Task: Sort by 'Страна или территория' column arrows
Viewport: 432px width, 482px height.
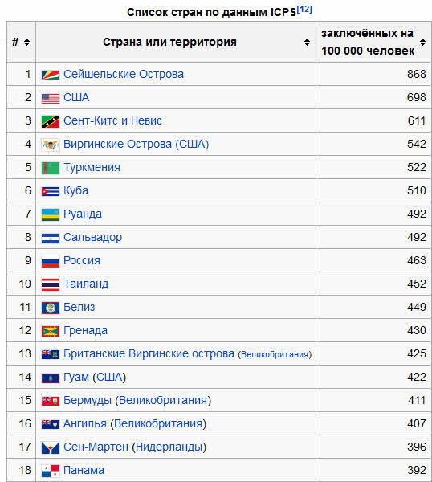Action: point(307,42)
